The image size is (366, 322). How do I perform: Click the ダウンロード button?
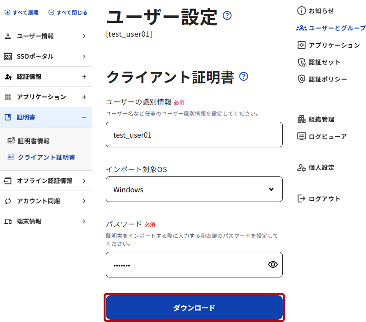click(x=194, y=307)
